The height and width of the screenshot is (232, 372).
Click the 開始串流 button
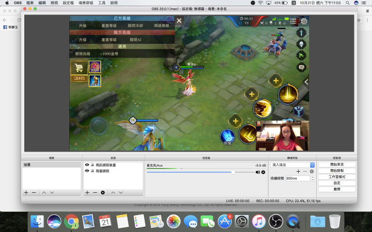(337, 164)
